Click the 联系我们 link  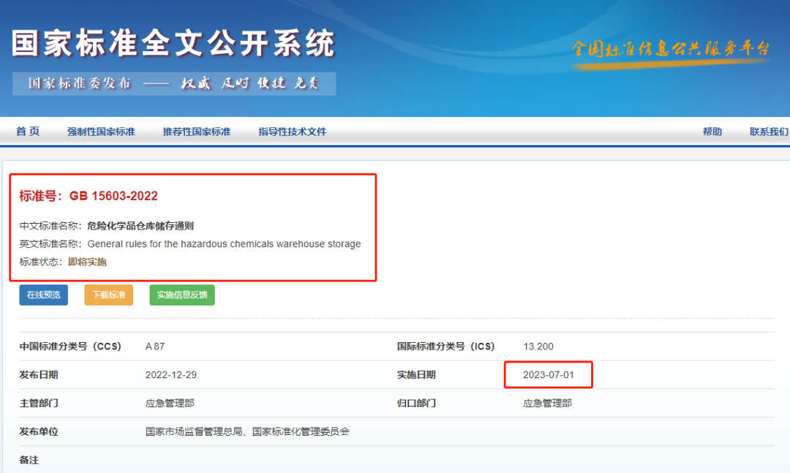pyautogui.click(x=768, y=132)
